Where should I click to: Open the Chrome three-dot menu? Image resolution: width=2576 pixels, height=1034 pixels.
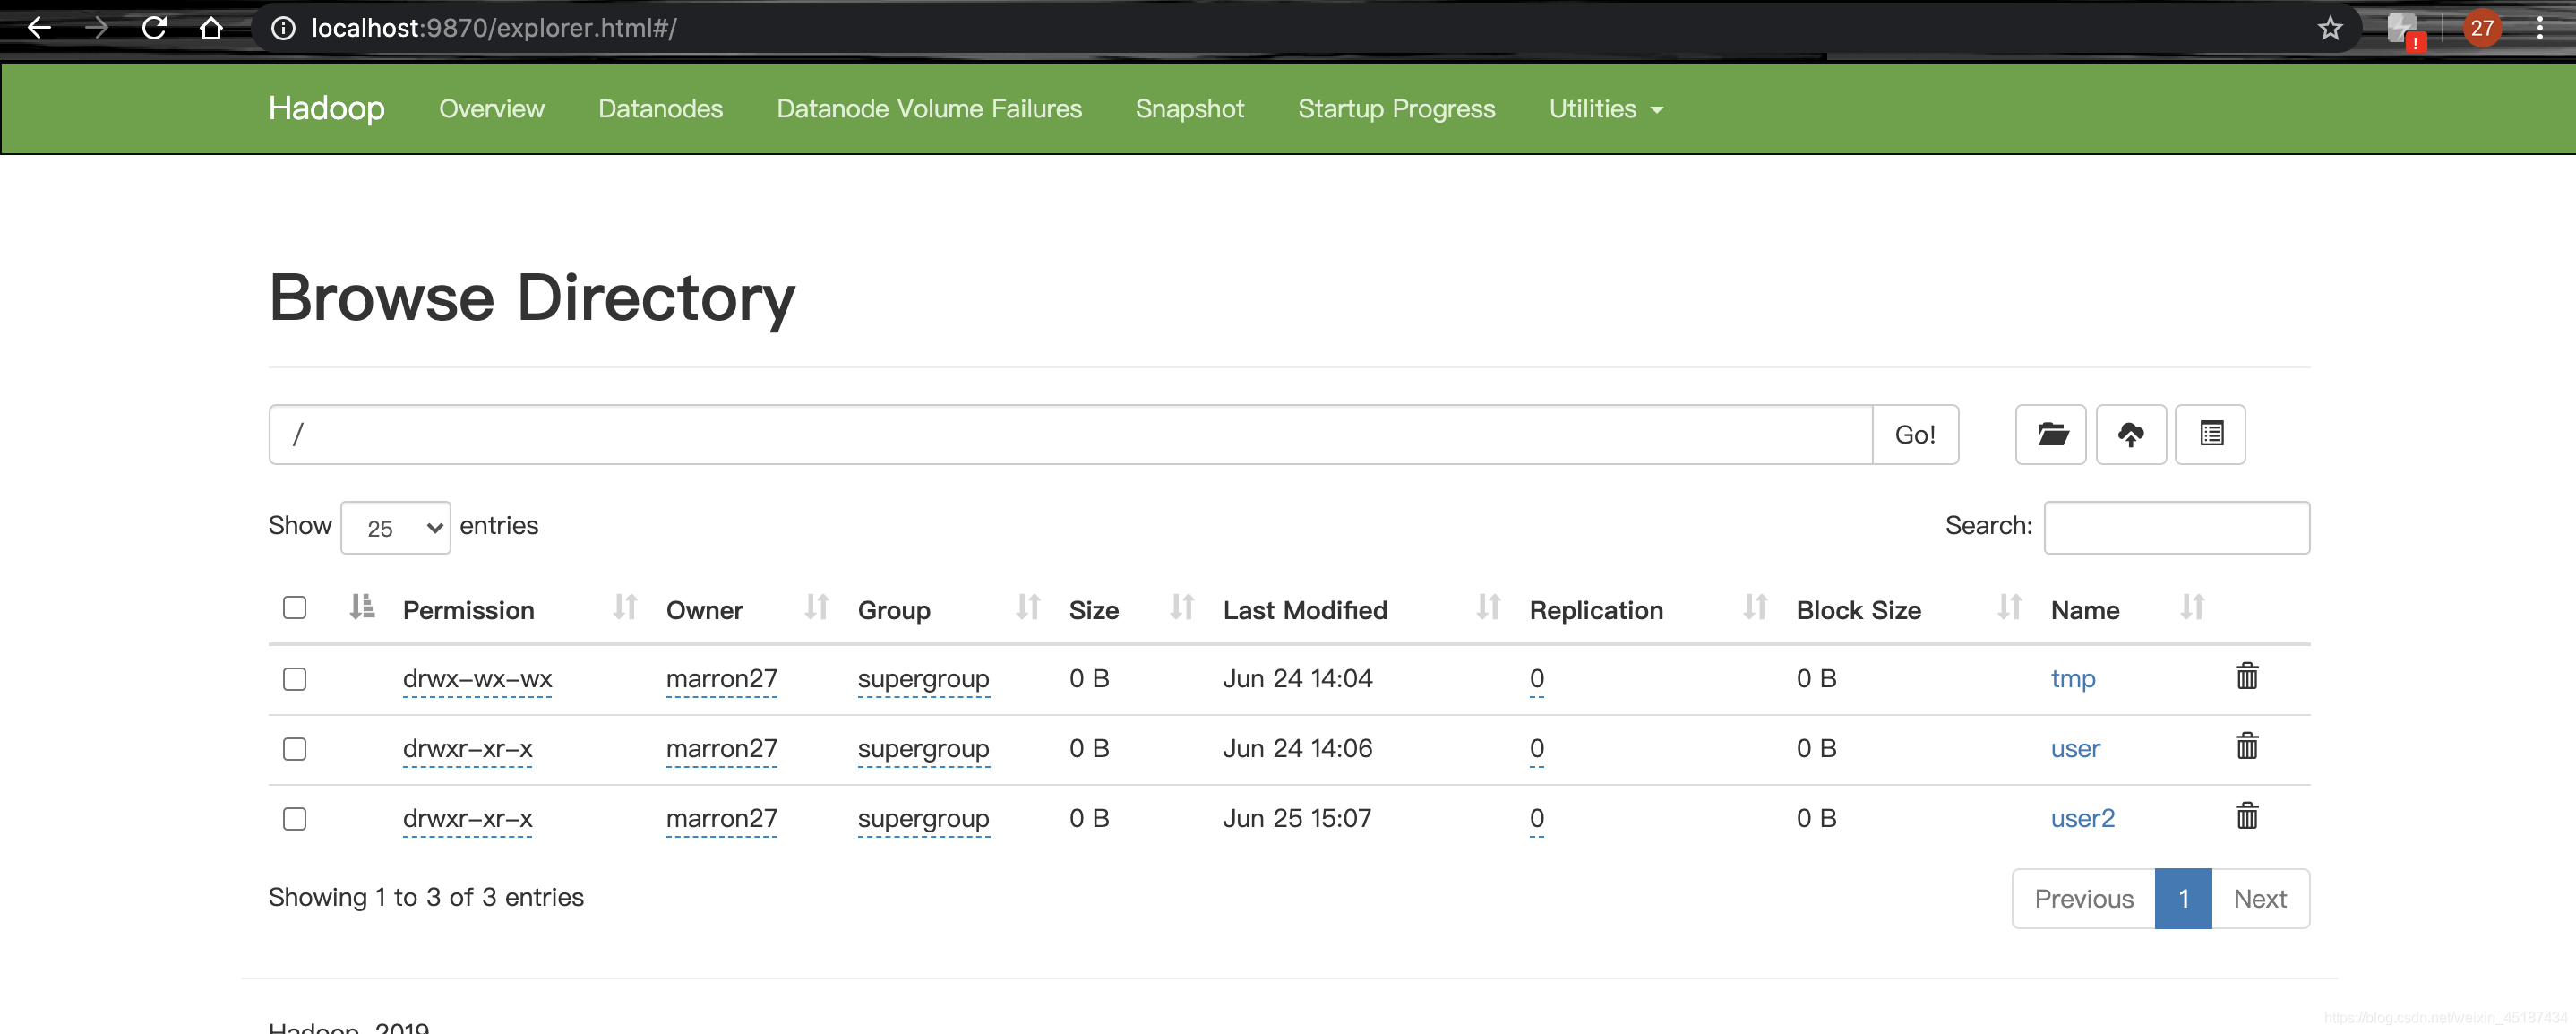[2539, 28]
